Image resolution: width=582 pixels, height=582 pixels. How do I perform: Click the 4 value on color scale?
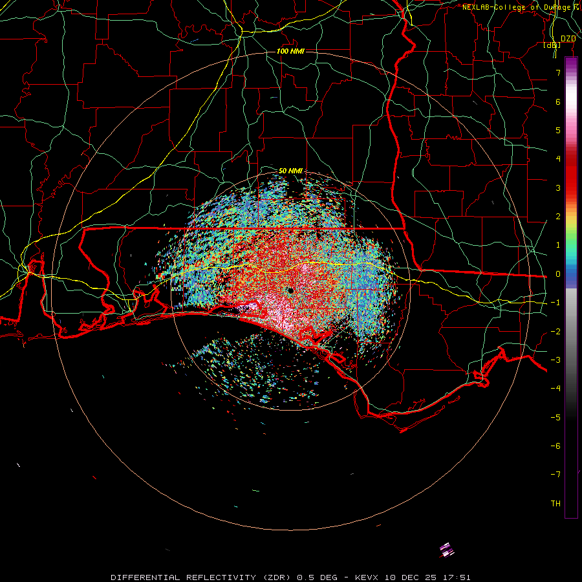[558, 159]
